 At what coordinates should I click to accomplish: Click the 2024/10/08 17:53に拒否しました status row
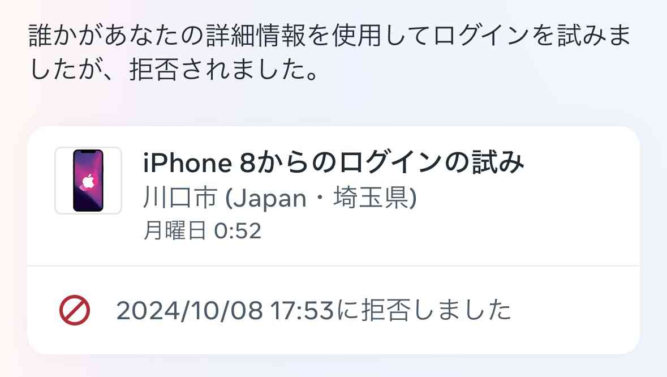coord(334,310)
